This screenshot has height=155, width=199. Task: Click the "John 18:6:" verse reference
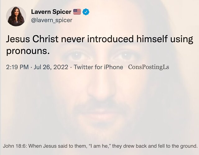click(x=14, y=146)
